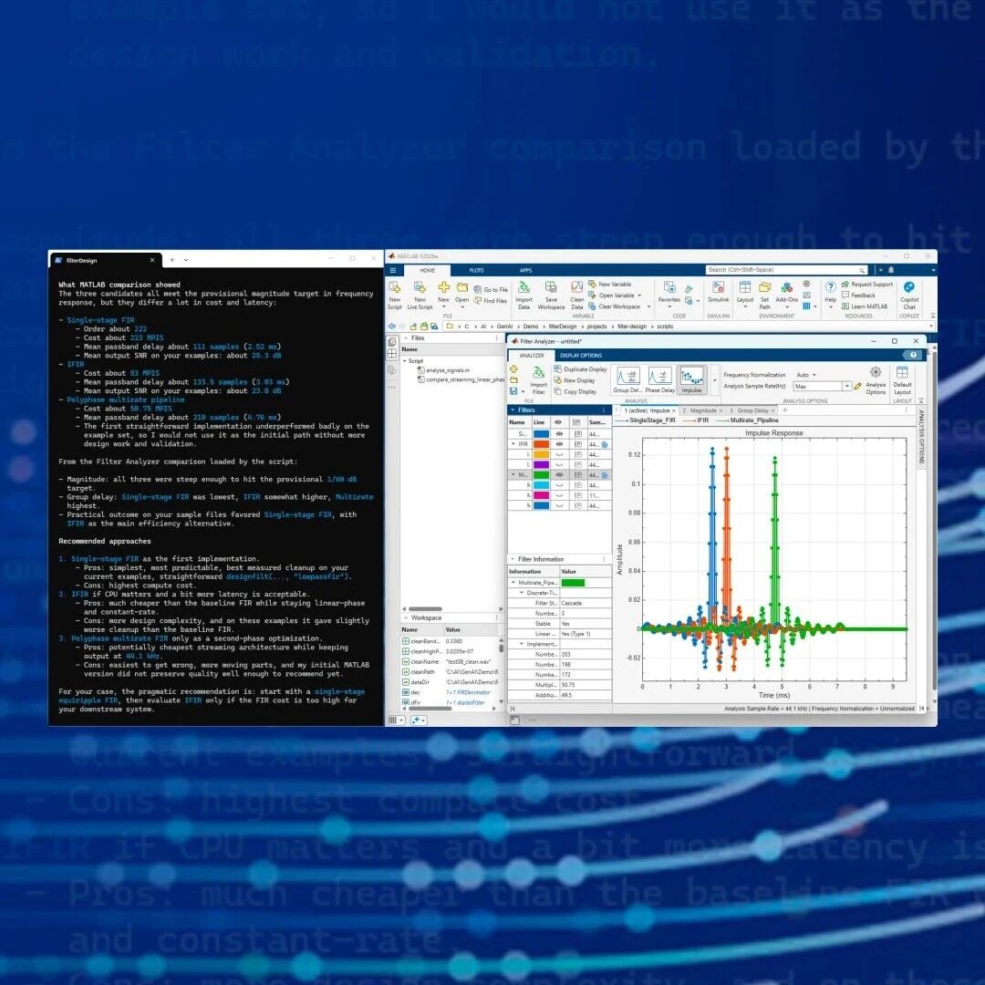Collapse the Filters panel header
985x985 pixels.
coord(513,410)
